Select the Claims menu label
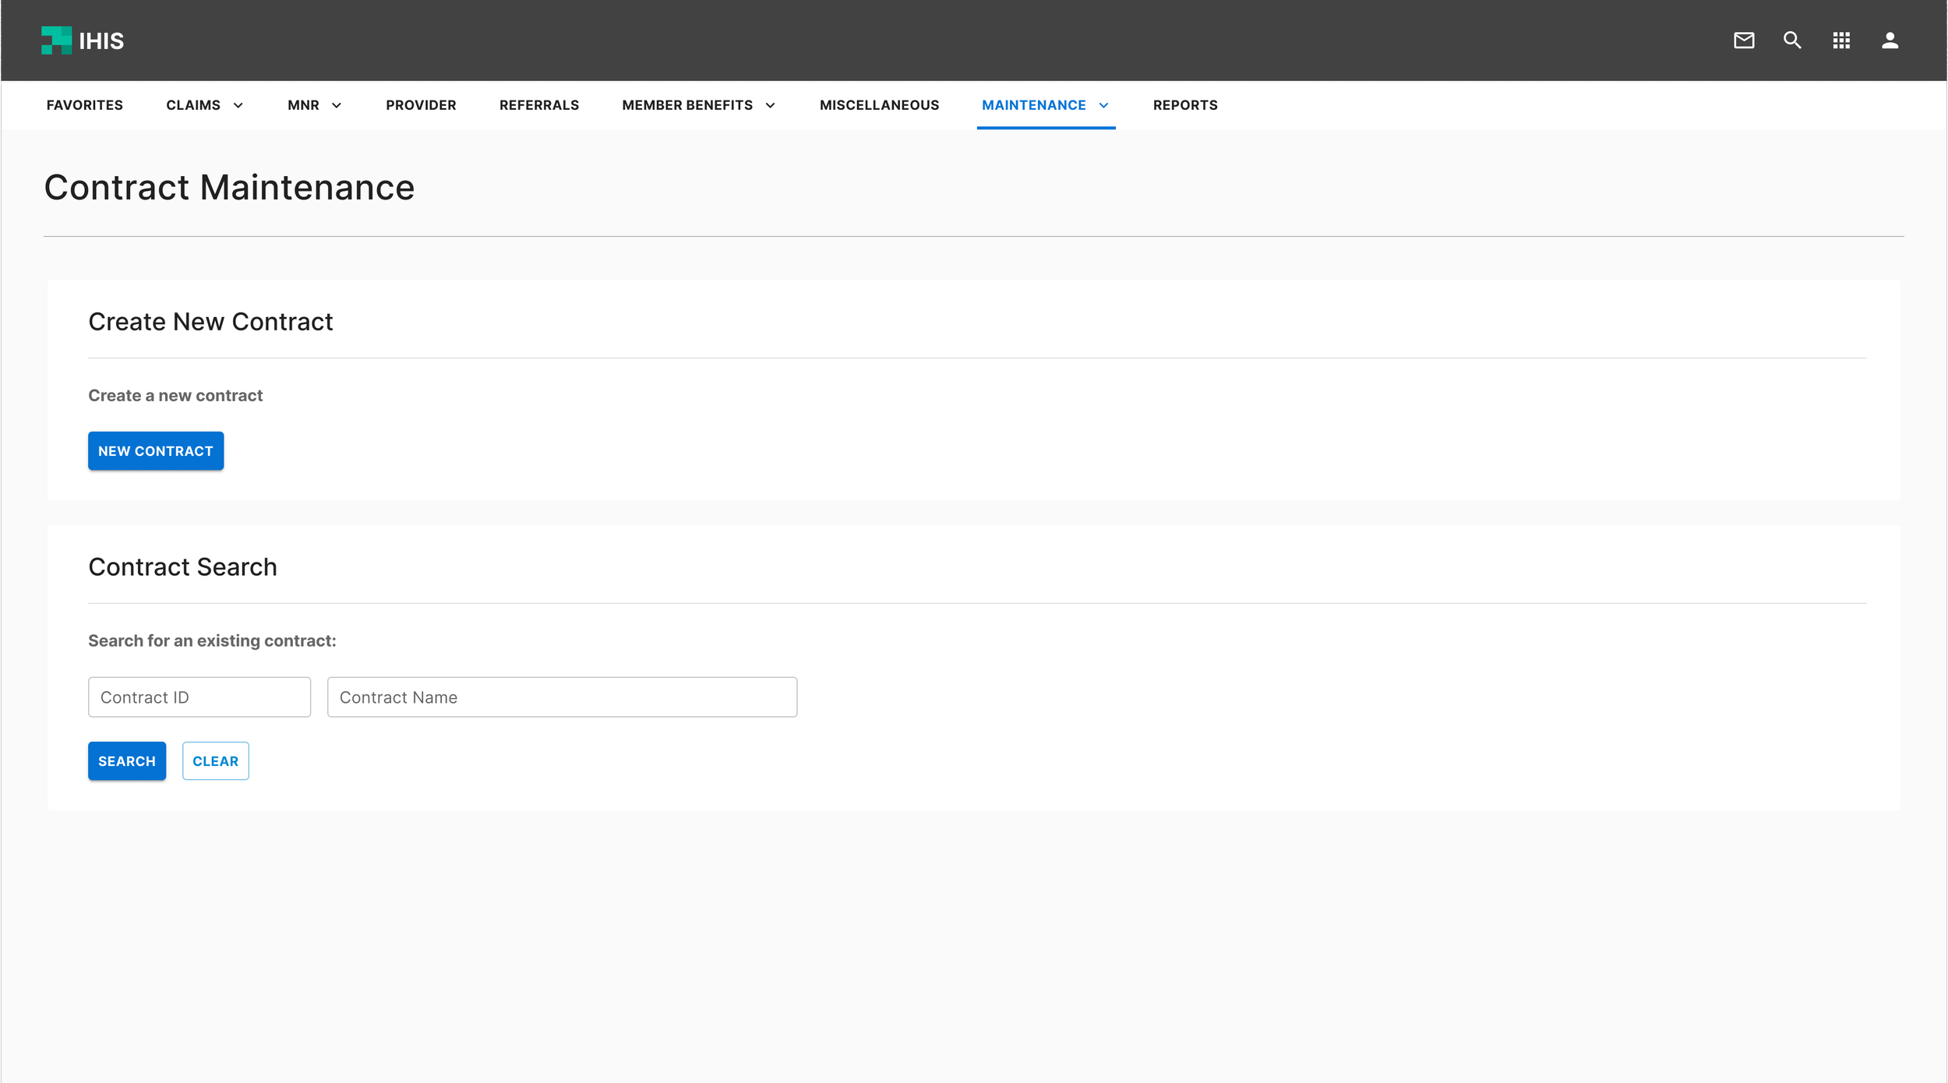This screenshot has width=1948, height=1083. click(x=193, y=105)
